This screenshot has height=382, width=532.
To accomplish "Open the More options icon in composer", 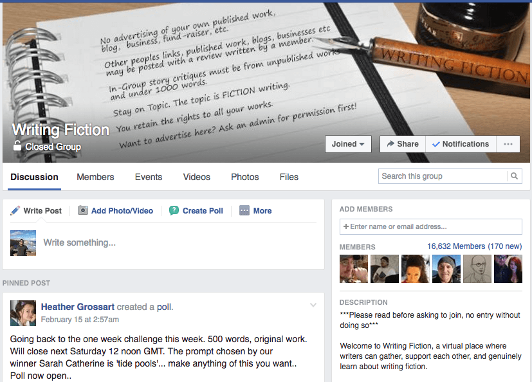I will coord(244,211).
